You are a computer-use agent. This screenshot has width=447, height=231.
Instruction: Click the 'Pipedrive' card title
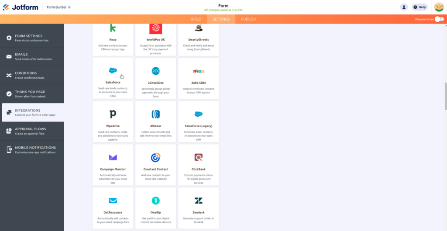tap(113, 126)
